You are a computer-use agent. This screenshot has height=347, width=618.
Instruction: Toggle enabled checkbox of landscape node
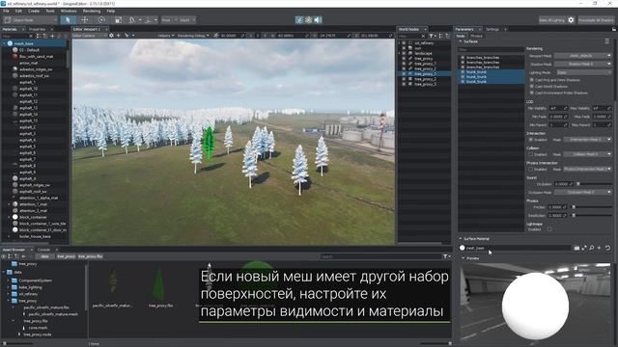(x=404, y=53)
